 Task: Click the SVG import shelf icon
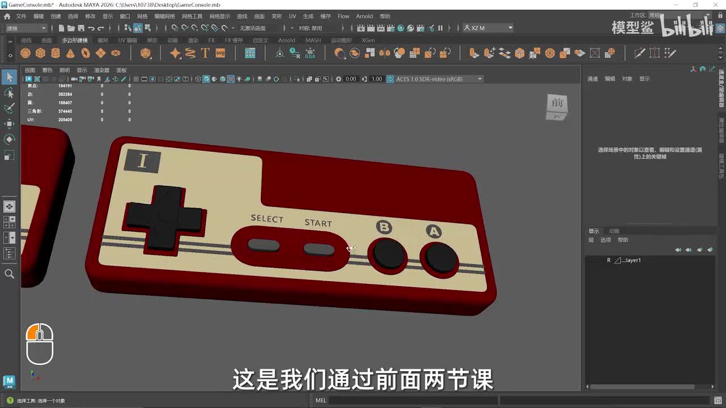coord(221,53)
